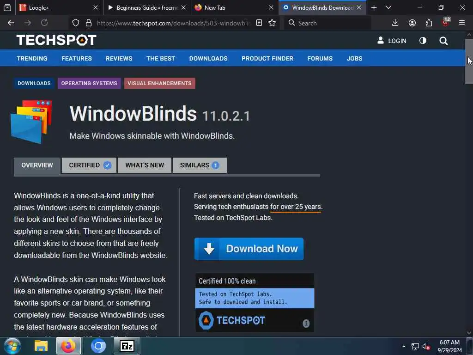Open extensions puzzle icon
Screen dimensions: 473x355
(x=429, y=23)
